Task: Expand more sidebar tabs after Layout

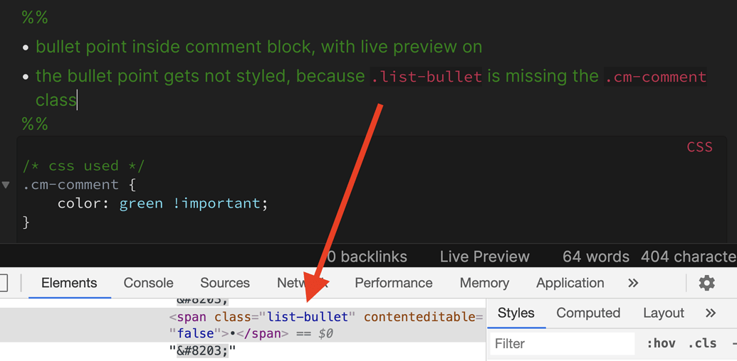Action: pyautogui.click(x=710, y=313)
